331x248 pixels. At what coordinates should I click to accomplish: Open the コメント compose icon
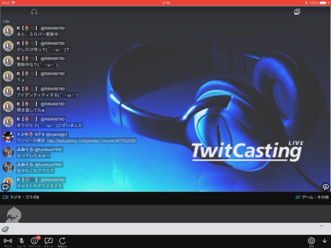[x=49, y=242]
